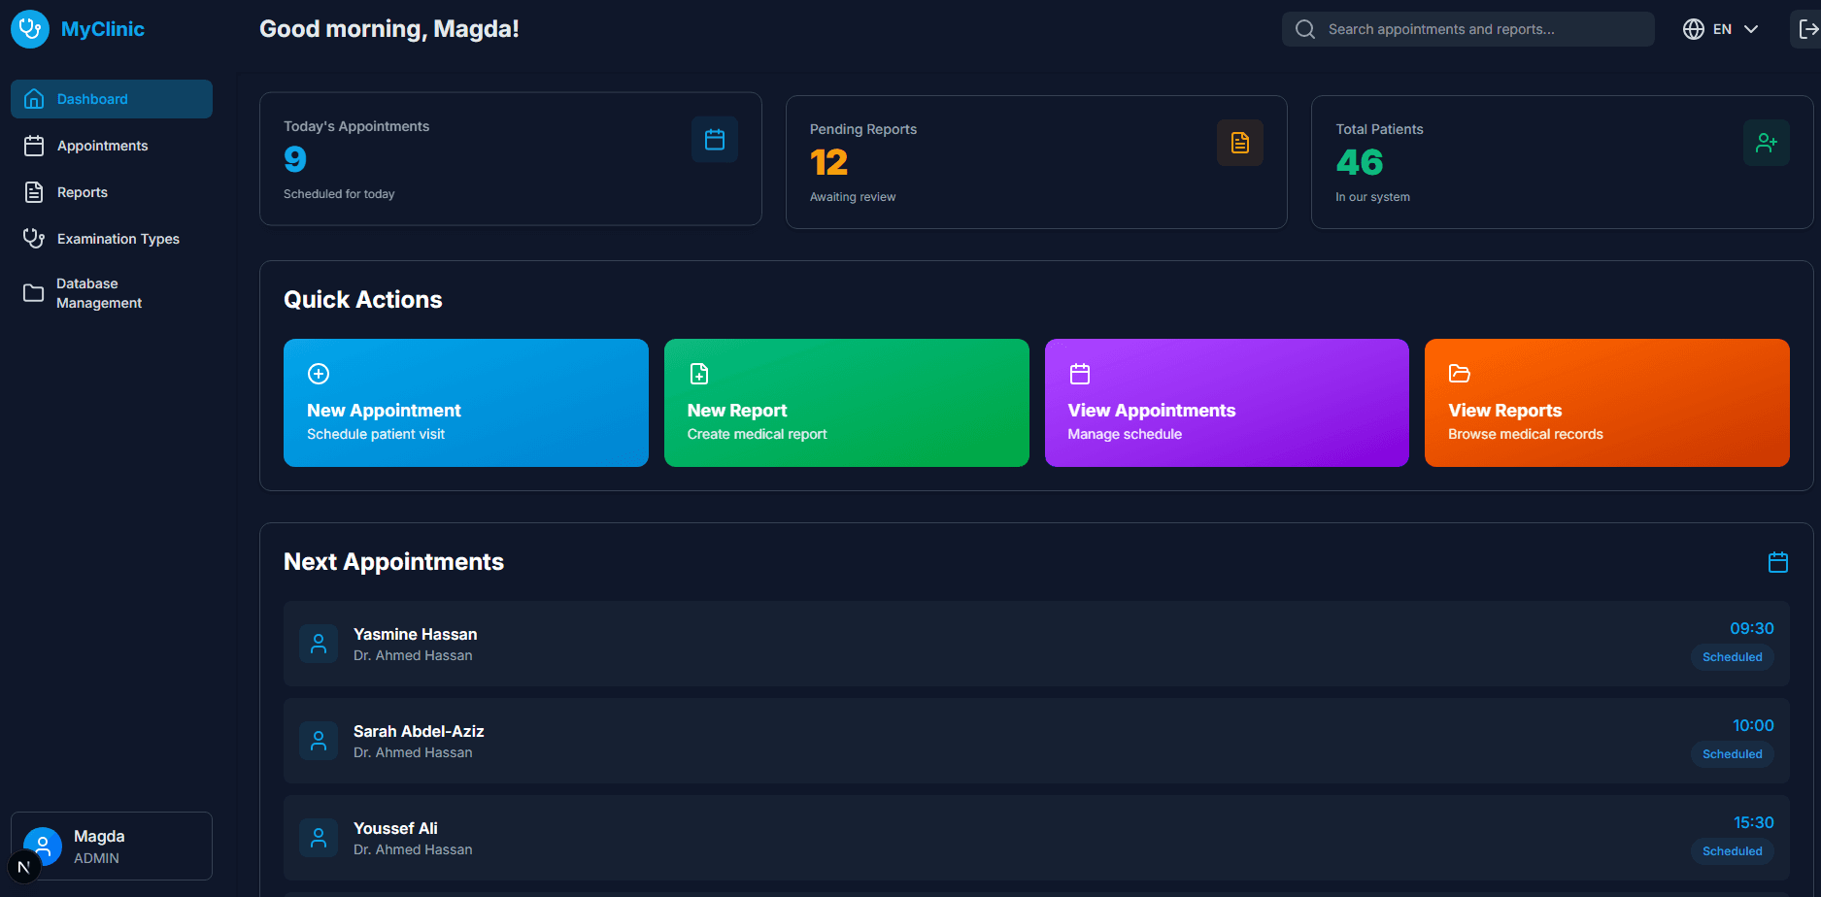This screenshot has width=1821, height=897.
Task: Click the New Report quick action
Action: pos(846,403)
